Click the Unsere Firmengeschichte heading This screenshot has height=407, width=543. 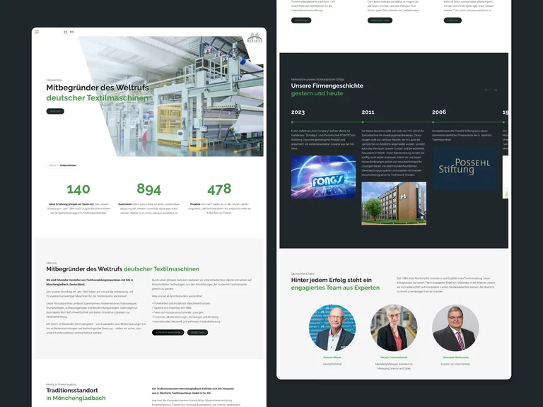(327, 85)
